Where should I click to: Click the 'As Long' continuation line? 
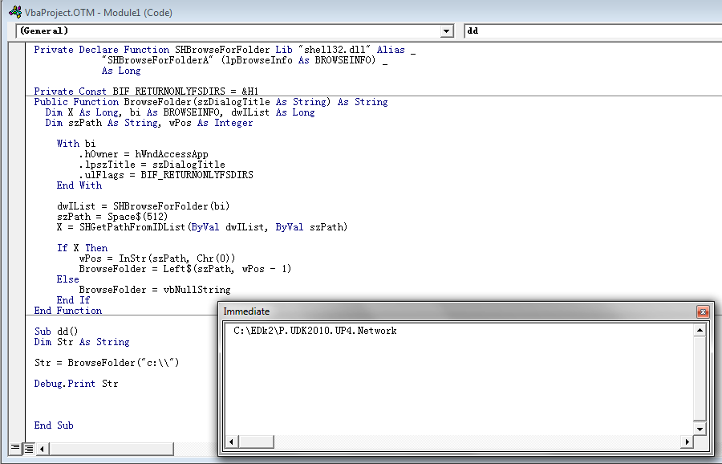121,71
